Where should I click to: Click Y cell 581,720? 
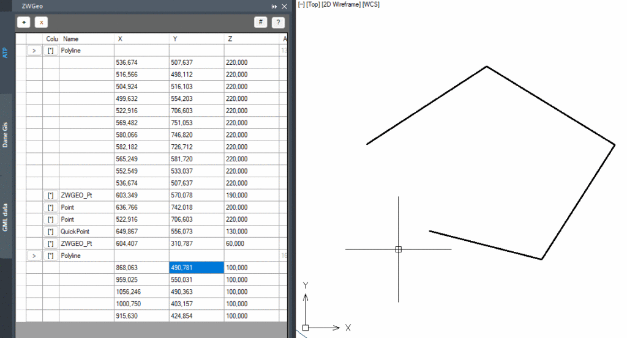click(197, 159)
